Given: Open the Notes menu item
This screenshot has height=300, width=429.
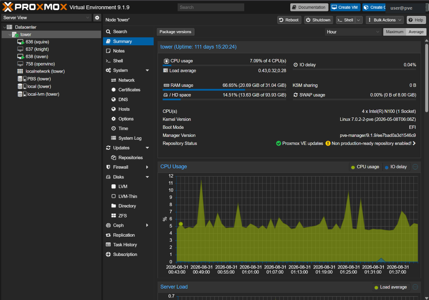Looking at the screenshot, I should click(x=128, y=51).
